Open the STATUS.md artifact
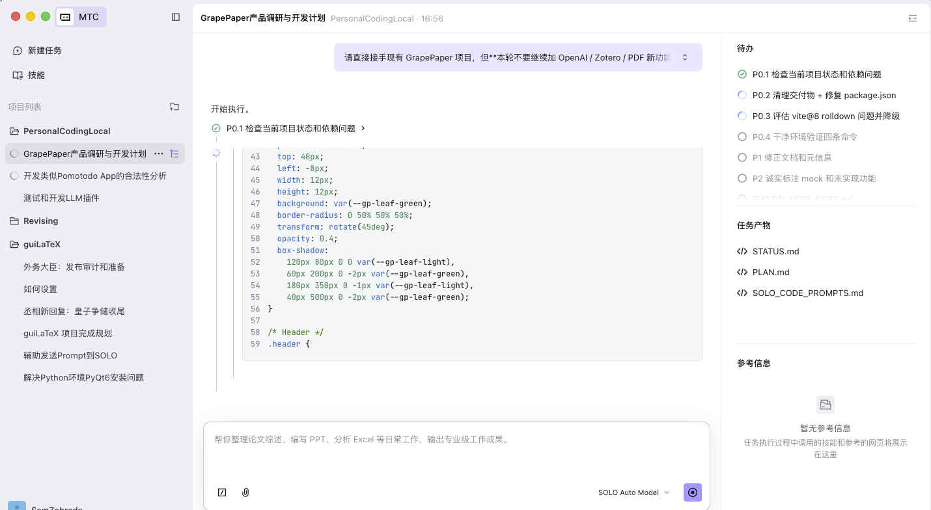The image size is (931, 510). tap(775, 251)
